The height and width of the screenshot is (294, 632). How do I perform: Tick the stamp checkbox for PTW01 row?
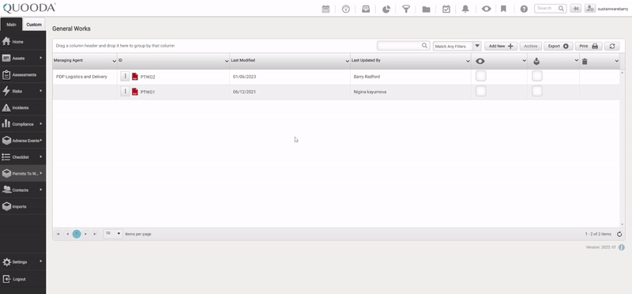point(537,91)
